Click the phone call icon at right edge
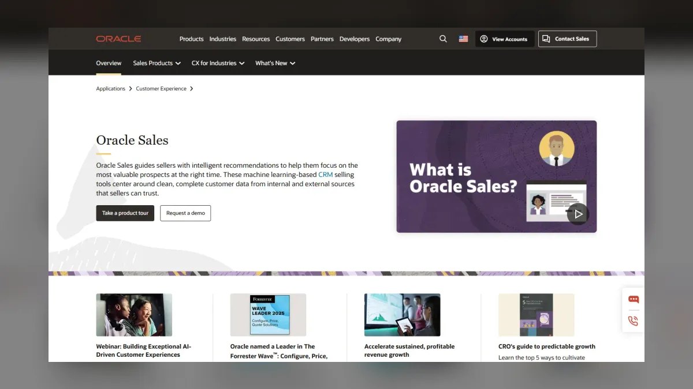Image resolution: width=693 pixels, height=389 pixels. 634,321
